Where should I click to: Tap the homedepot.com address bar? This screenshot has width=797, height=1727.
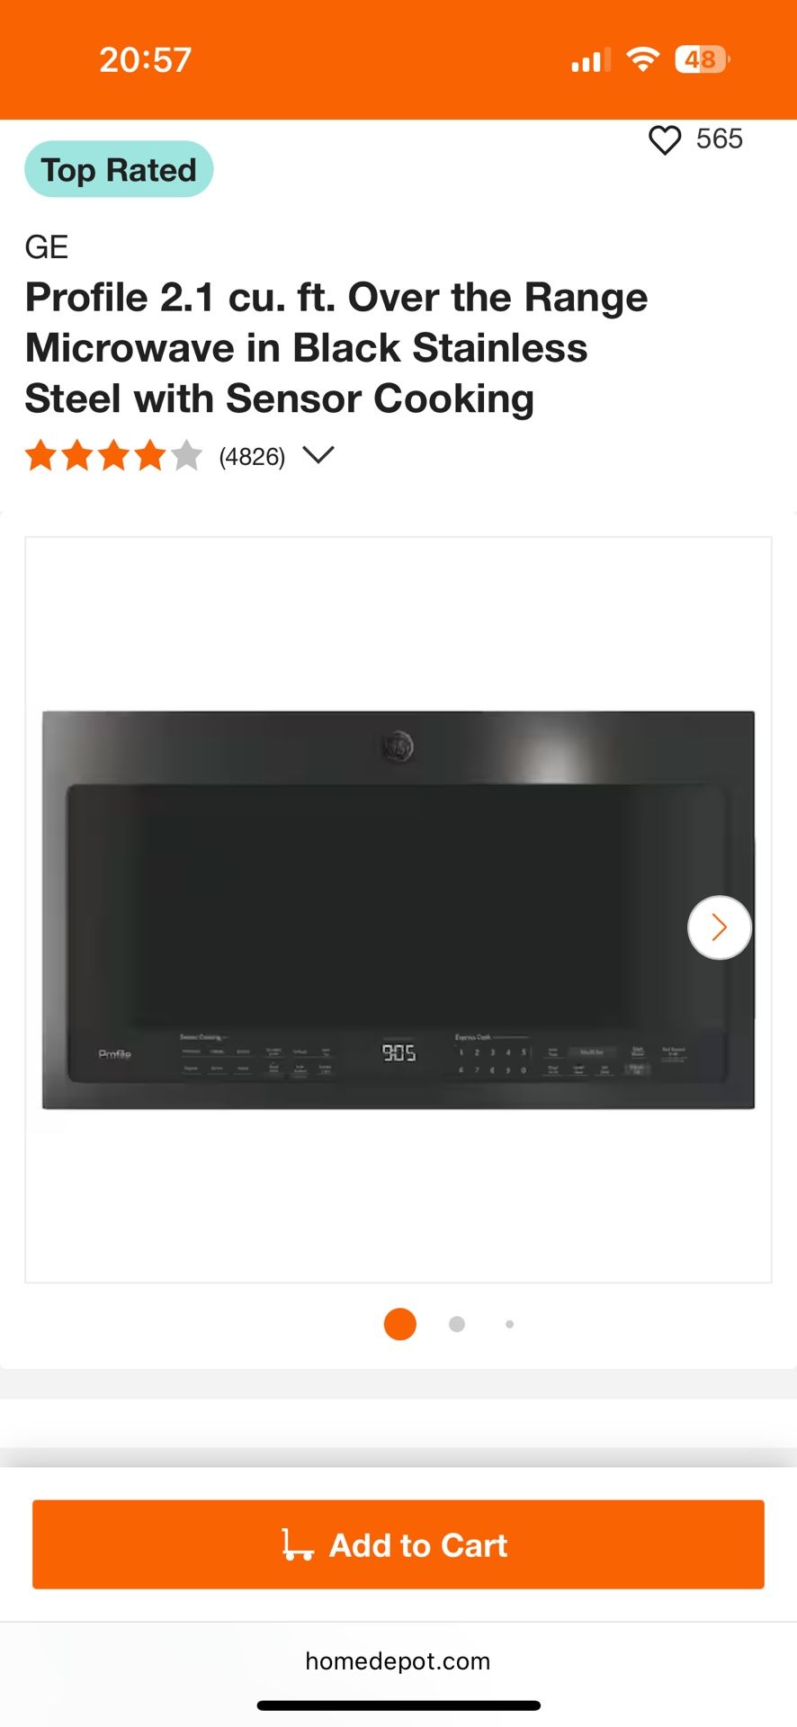click(398, 1661)
